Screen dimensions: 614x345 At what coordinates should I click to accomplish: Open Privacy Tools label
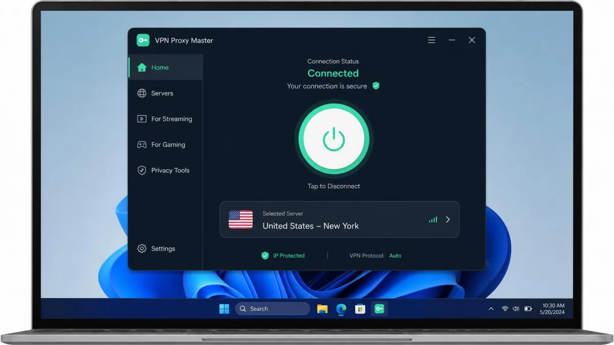coord(170,170)
